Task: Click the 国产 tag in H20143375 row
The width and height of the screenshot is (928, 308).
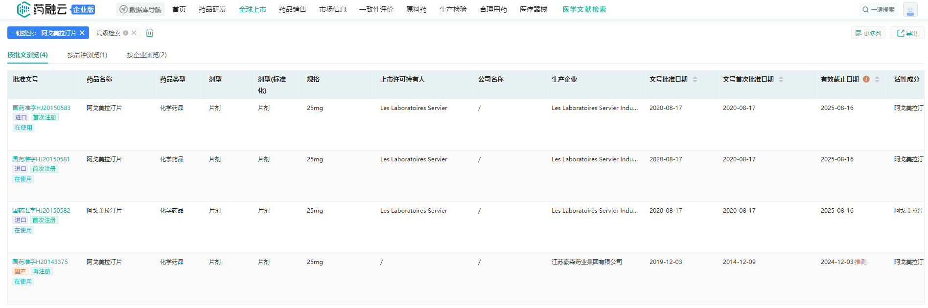Action: click(x=20, y=271)
